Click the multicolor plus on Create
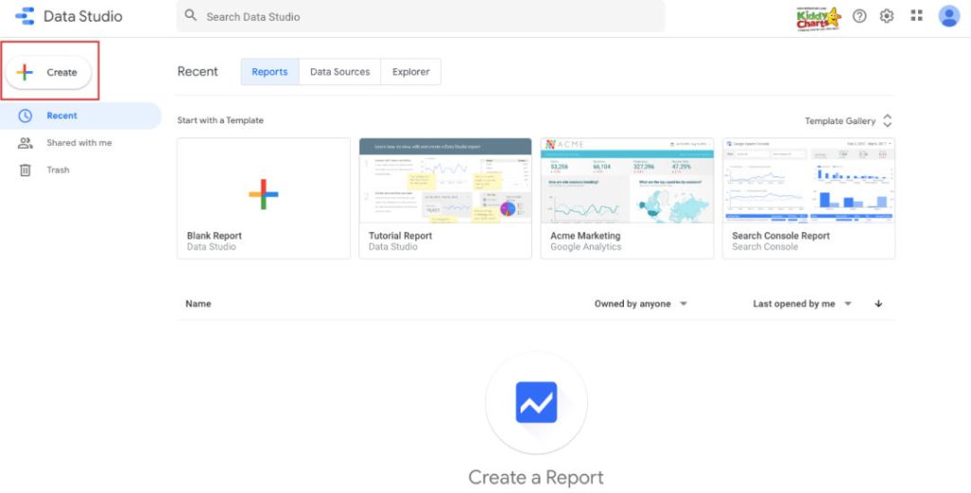Image resolution: width=971 pixels, height=493 pixels. [x=24, y=72]
